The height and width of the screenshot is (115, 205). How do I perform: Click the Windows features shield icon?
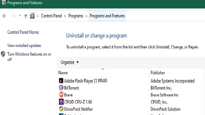[3, 54]
